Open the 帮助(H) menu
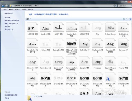Image resolution: width=132 pixels, height=101 pixels. [31, 9]
